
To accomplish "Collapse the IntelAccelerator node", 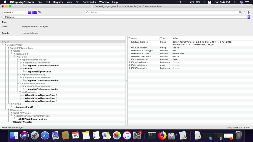I will coord(20,92).
